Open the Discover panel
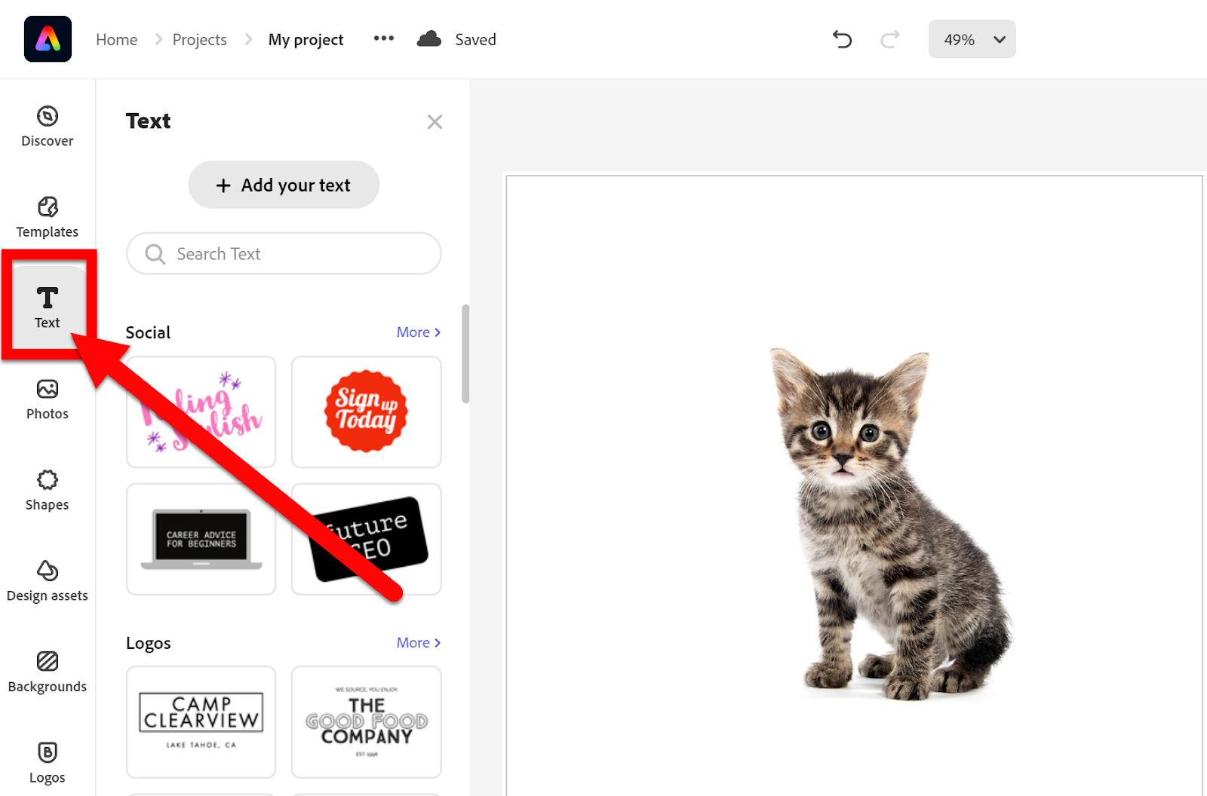1207x796 pixels. tap(48, 127)
